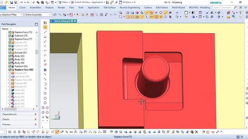Open the Tools ribbon tab
248x139 pixels.
[81, 7]
